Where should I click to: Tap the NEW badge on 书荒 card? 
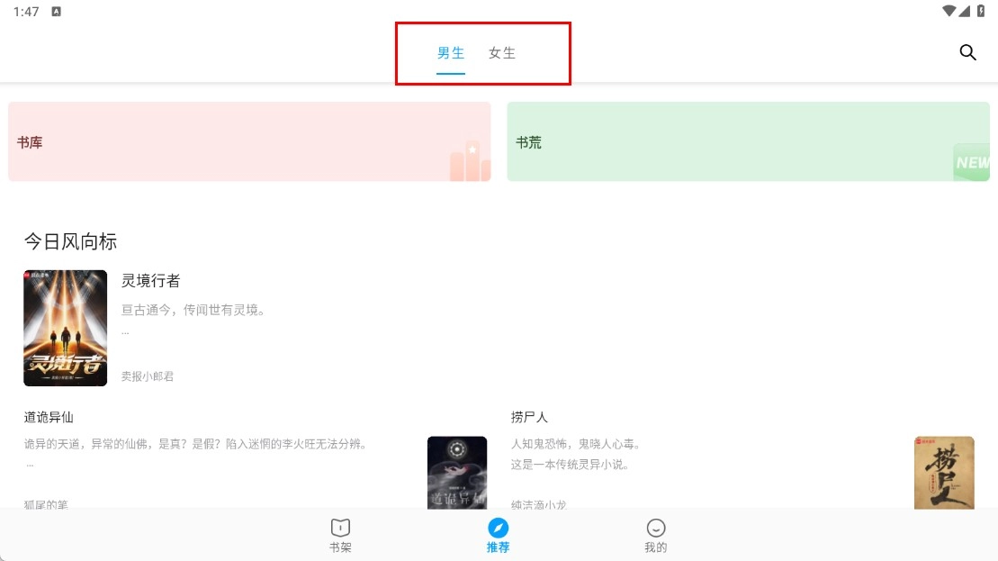[972, 162]
